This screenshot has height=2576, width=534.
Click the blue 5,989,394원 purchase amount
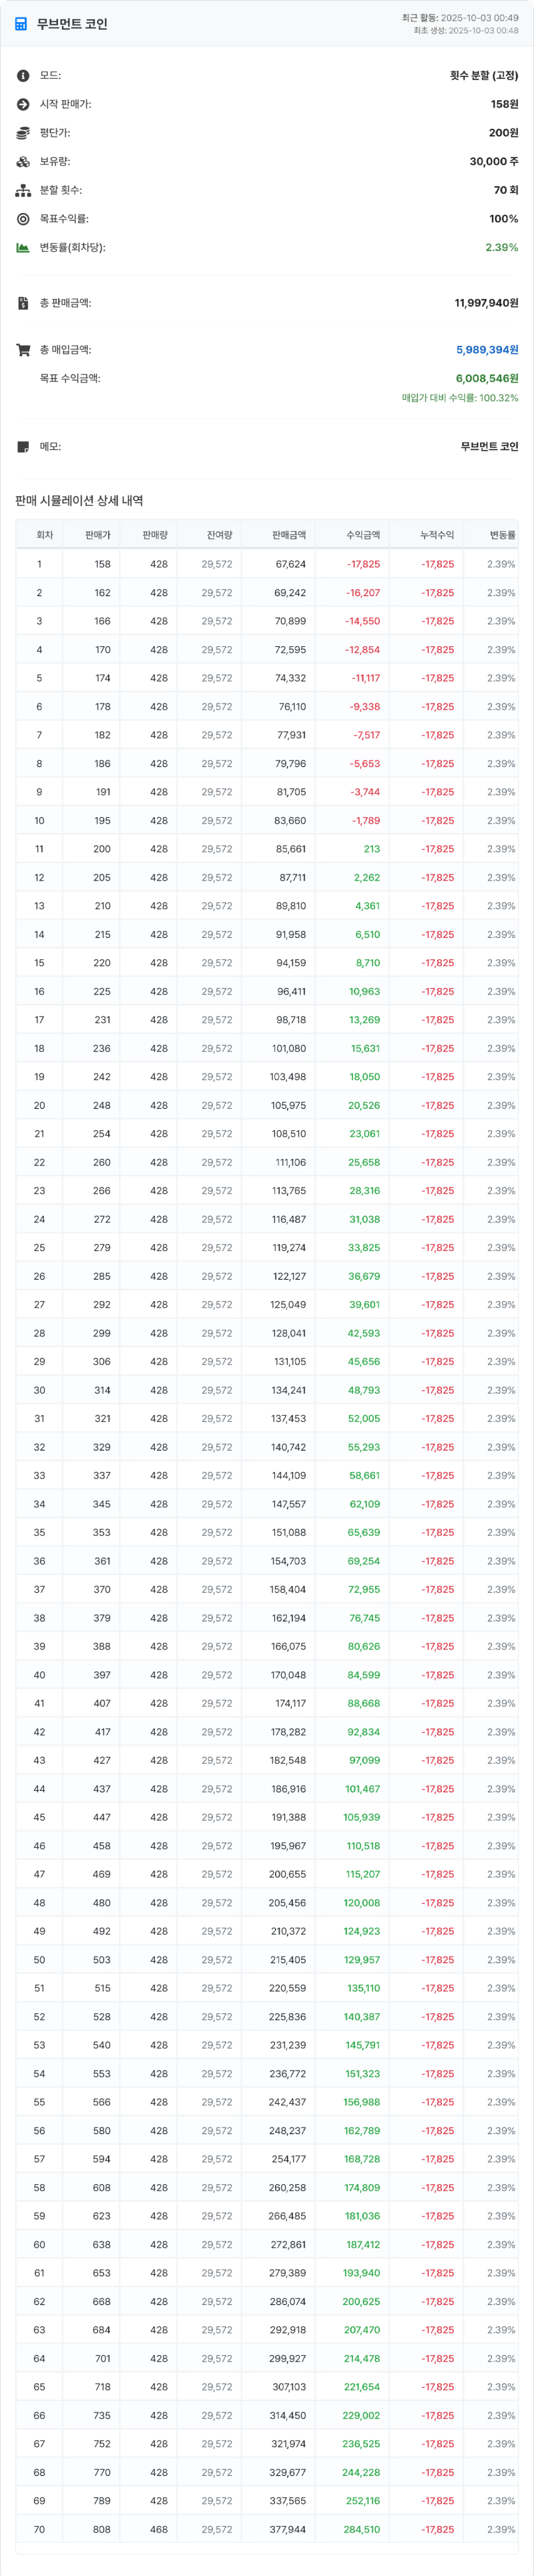tap(487, 350)
